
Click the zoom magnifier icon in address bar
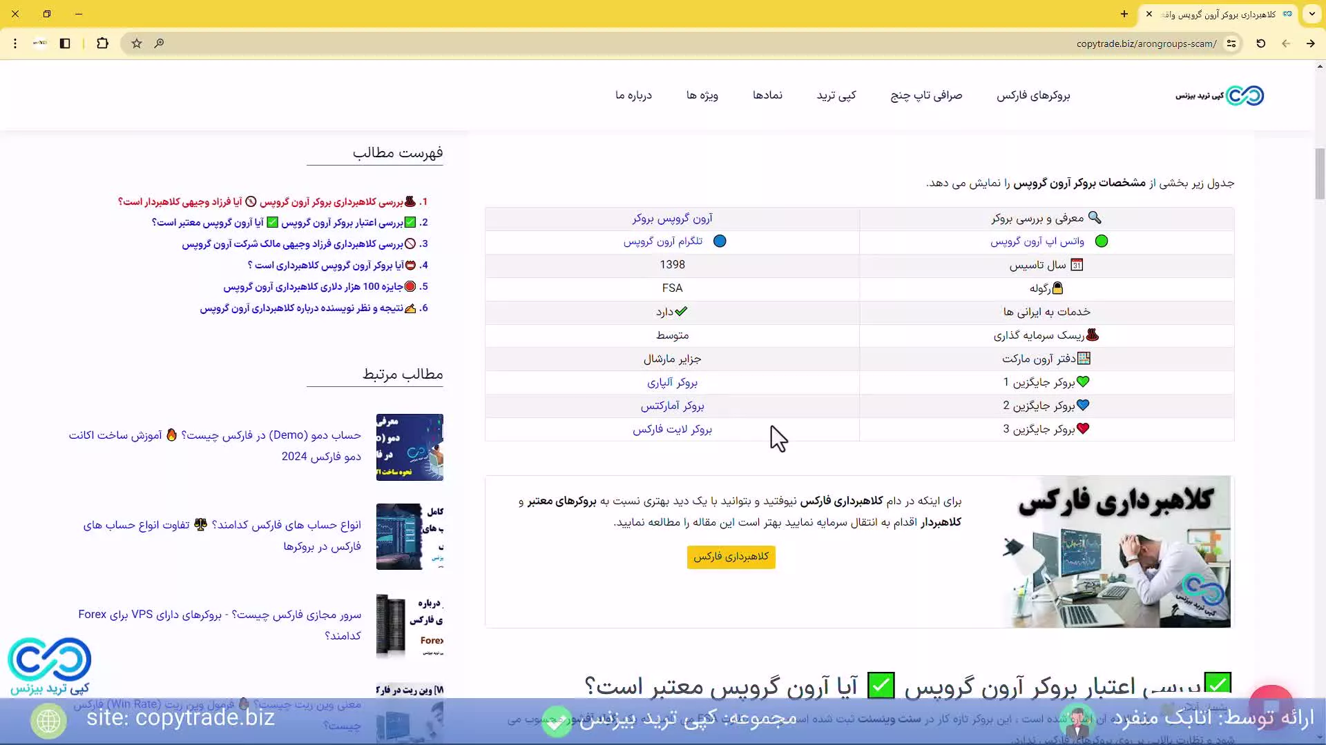[159, 43]
